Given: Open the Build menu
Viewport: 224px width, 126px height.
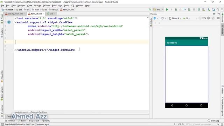Looking at the screenshot, I should 54,6.
